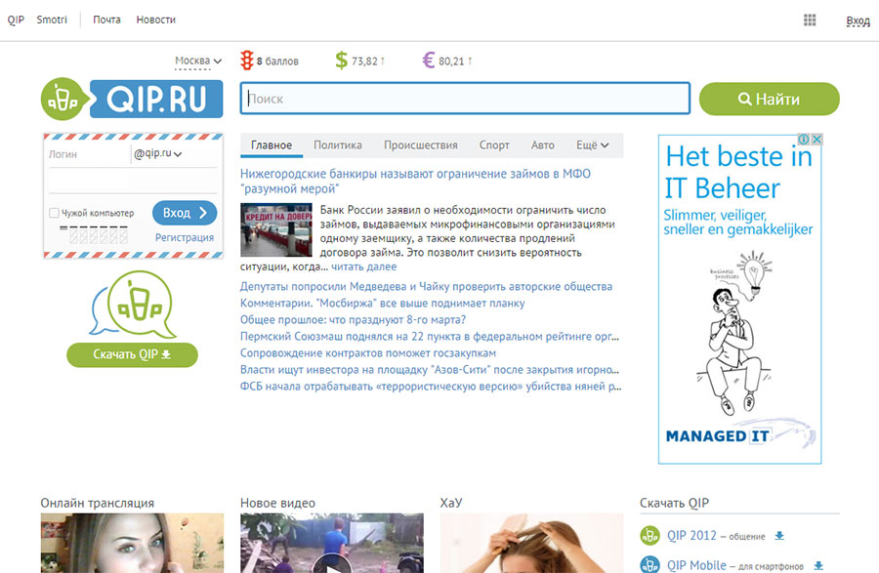The image size is (879, 573).
Task: Click the green dollar rate icon
Action: [x=341, y=61]
